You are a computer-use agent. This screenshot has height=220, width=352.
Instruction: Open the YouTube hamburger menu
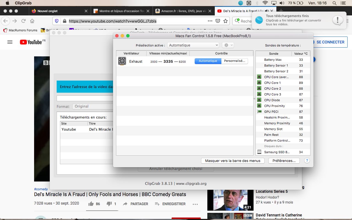point(10,42)
